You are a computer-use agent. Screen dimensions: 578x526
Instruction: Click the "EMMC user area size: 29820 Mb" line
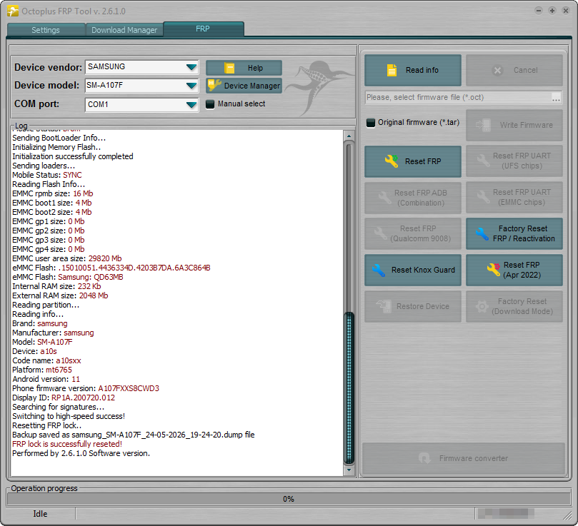click(66, 258)
